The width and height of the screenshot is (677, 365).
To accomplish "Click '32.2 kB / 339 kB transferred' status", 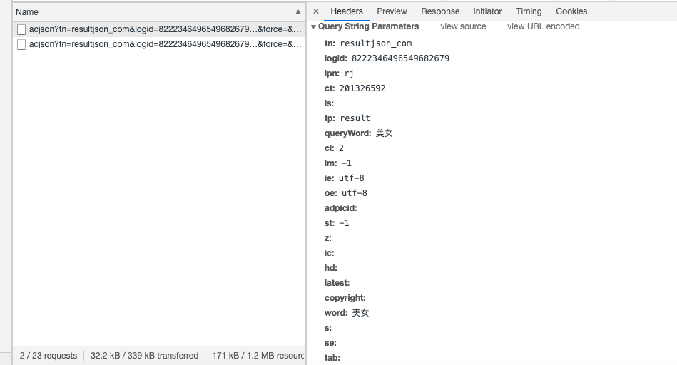I will pyautogui.click(x=144, y=356).
